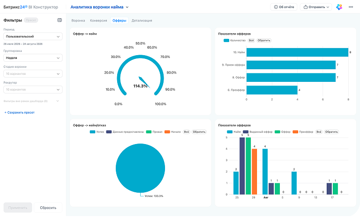The height and width of the screenshot is (217, 360).
Task: Open the colorful AI assistant star icon
Action: (339, 7)
